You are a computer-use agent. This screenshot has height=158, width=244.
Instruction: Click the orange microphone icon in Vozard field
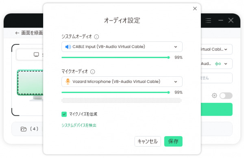68,81
